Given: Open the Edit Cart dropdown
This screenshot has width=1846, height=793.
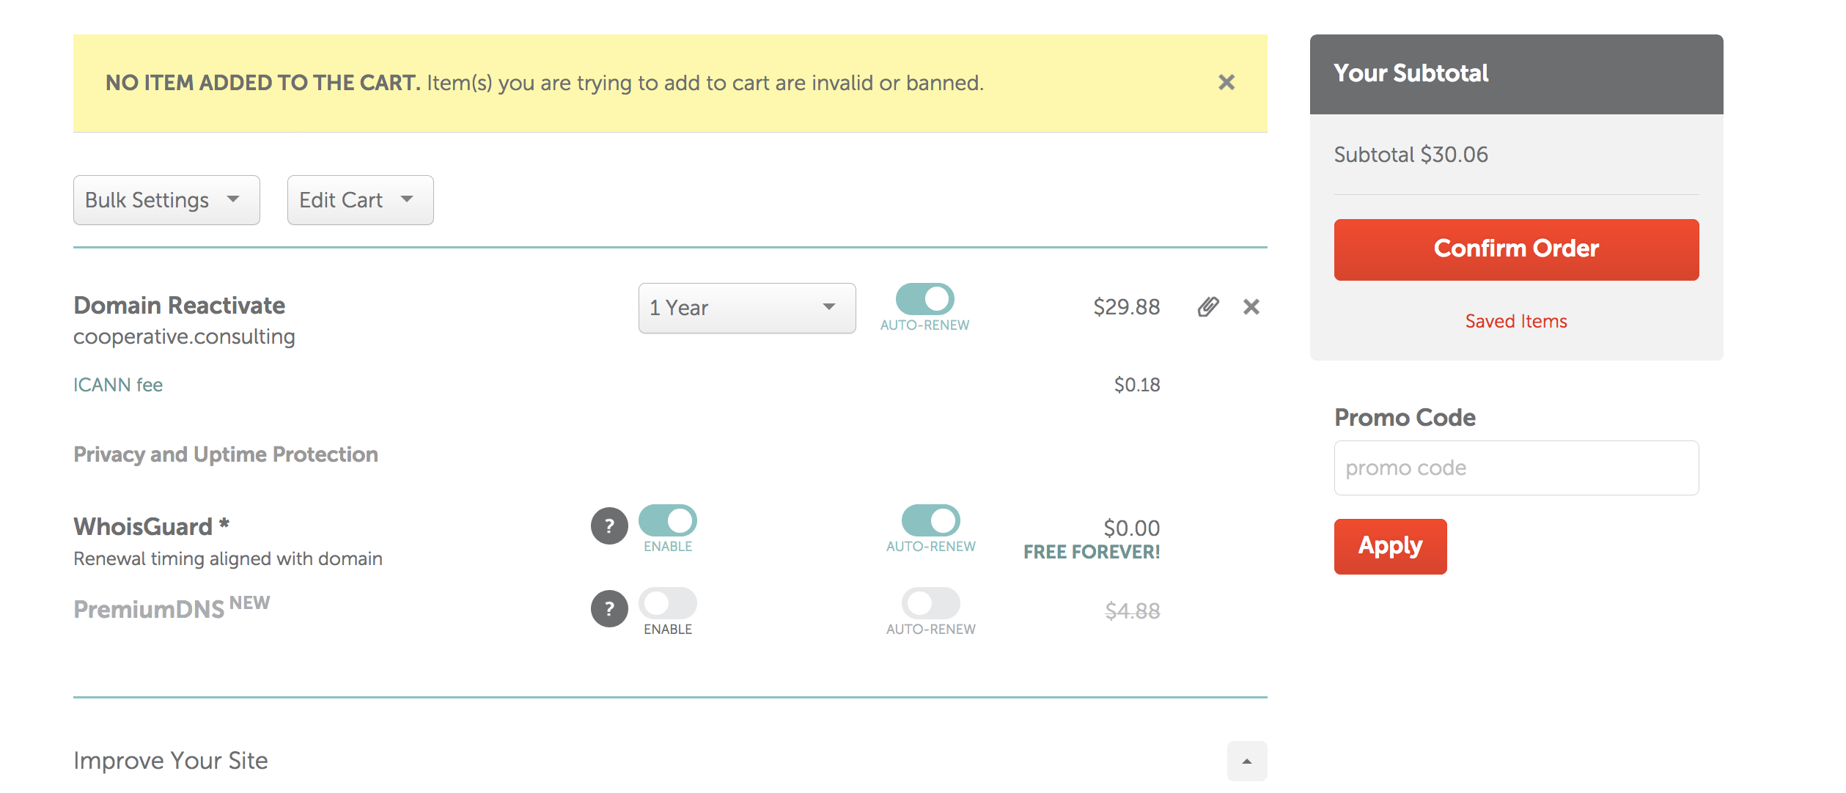Looking at the screenshot, I should [x=360, y=200].
